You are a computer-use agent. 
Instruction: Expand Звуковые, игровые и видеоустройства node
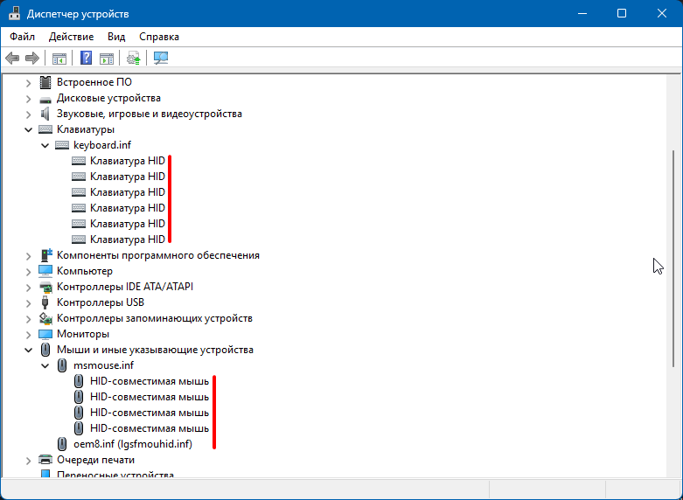click(x=28, y=115)
